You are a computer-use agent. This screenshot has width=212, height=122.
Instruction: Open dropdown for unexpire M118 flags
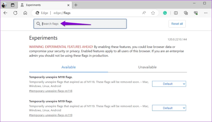pyautogui.click(x=169, y=84)
